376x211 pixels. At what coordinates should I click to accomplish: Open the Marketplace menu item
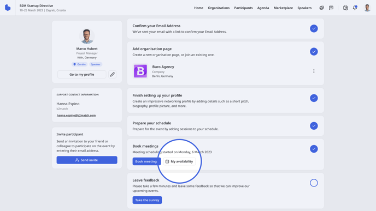(x=283, y=8)
